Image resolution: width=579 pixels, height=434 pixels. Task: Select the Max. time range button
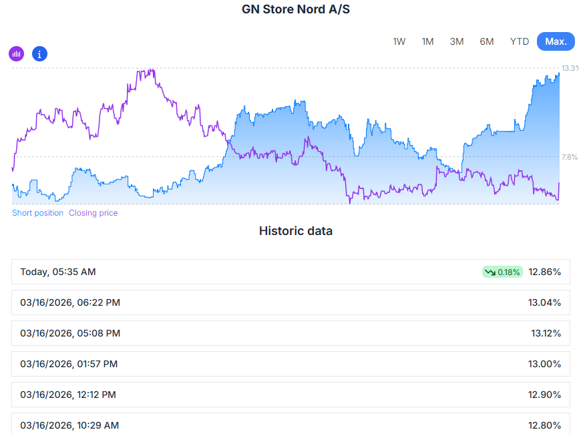(556, 41)
